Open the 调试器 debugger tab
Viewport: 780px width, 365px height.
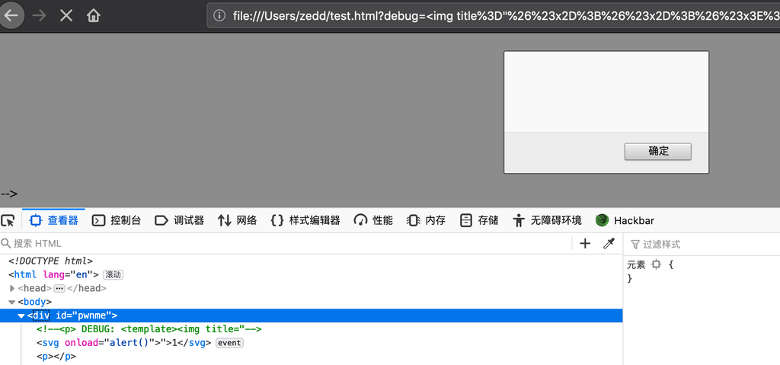click(x=180, y=220)
